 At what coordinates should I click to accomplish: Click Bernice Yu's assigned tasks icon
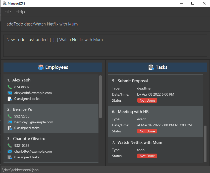tap(10, 128)
